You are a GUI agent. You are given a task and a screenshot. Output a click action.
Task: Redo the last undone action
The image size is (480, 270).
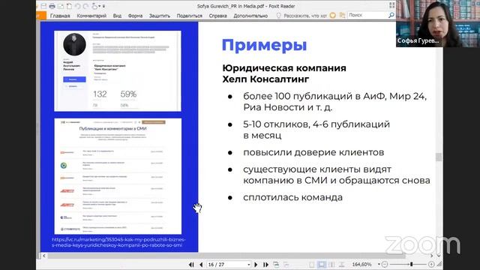coord(85,6)
